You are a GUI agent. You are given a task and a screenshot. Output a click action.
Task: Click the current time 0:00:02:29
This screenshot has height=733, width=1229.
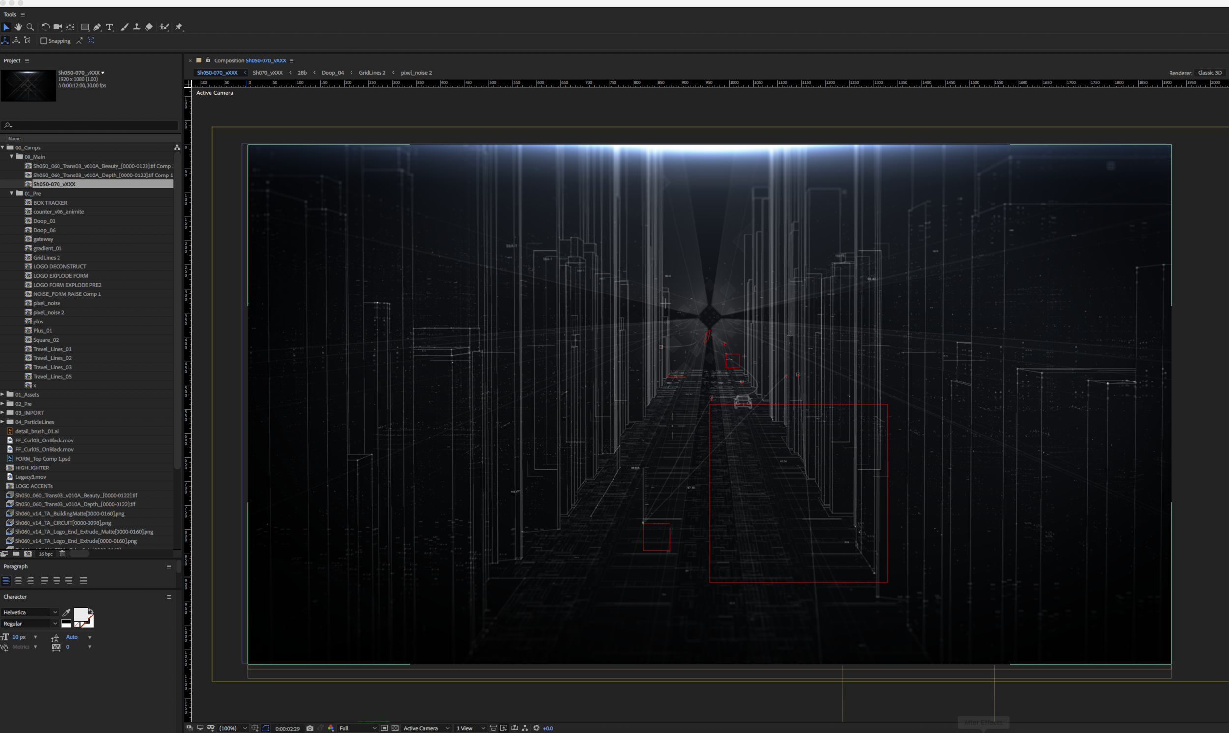click(x=288, y=729)
